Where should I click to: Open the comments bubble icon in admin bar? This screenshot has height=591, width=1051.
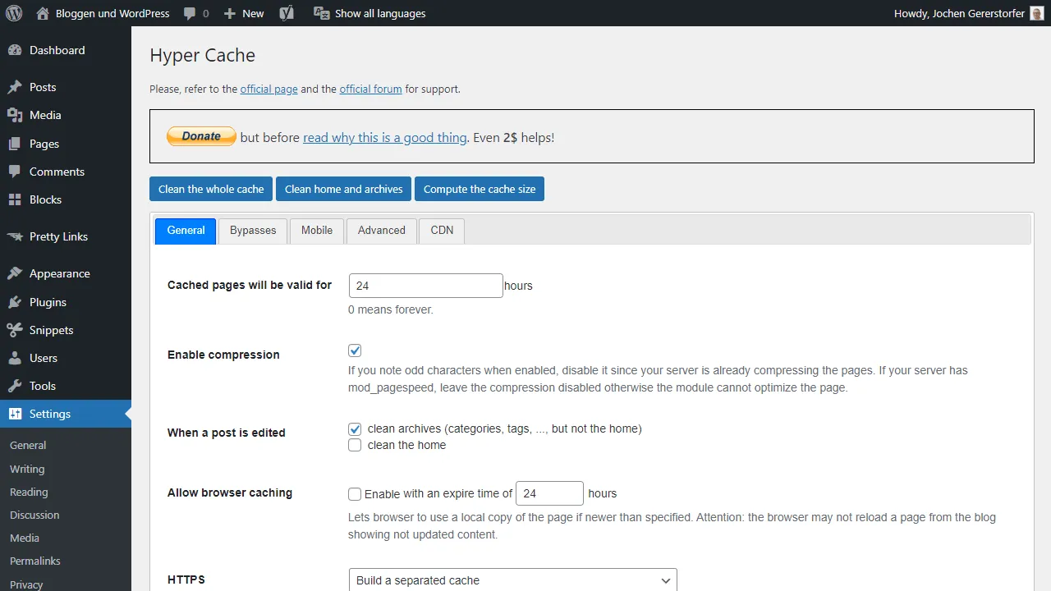click(x=190, y=13)
